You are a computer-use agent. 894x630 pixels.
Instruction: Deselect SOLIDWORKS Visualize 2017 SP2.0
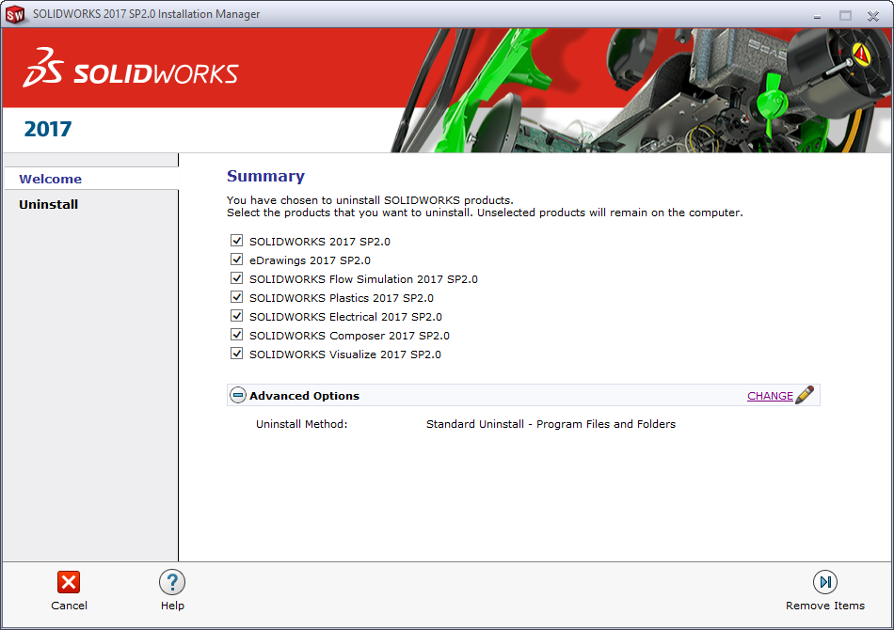pyautogui.click(x=237, y=354)
